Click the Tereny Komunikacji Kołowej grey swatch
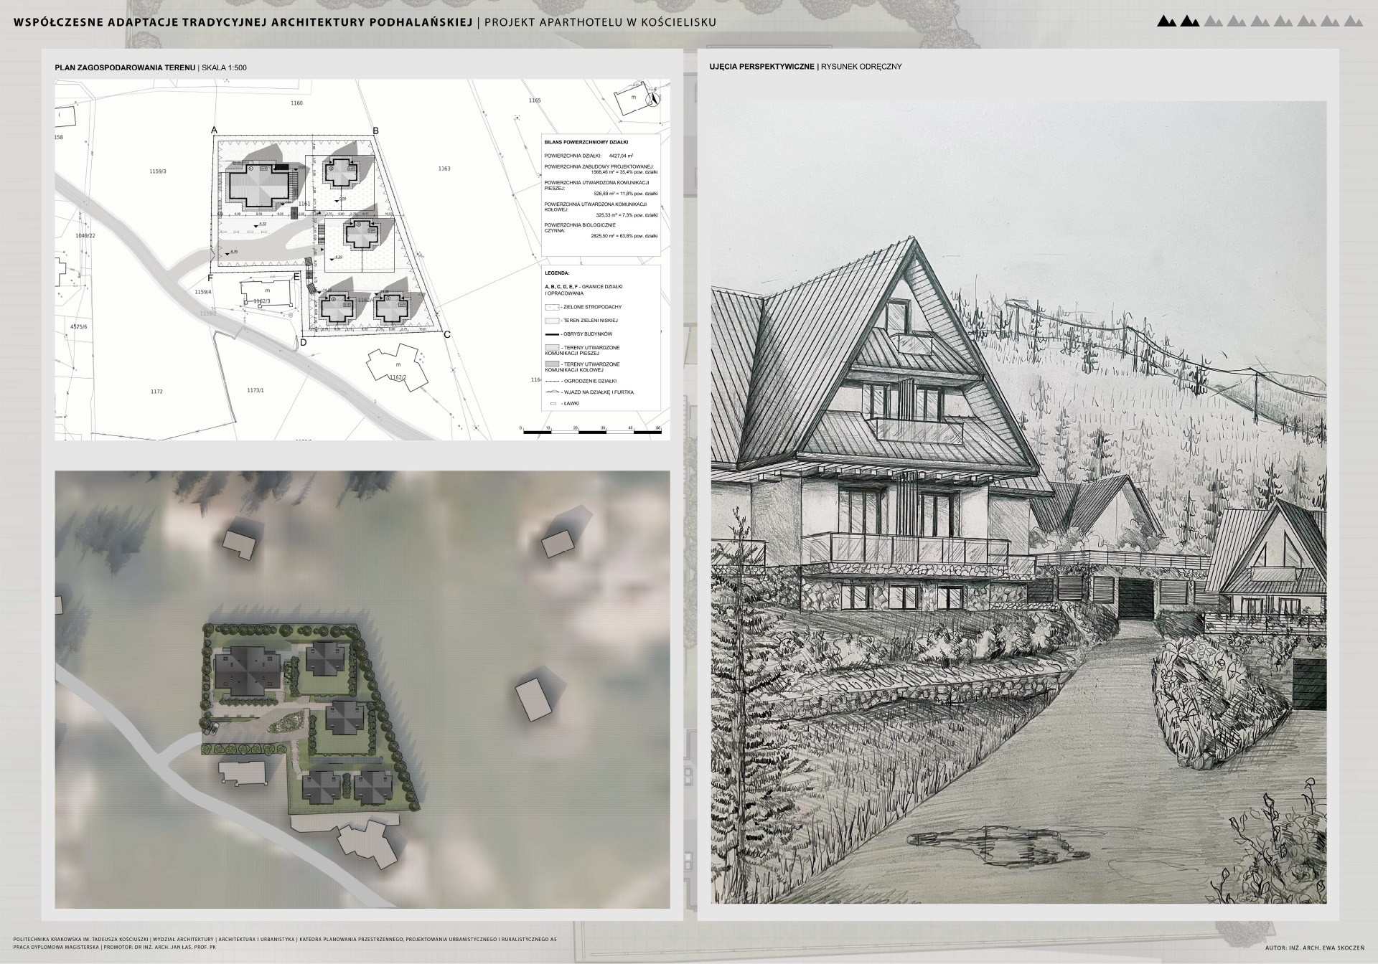Viewport: 1378px width, 964px height. tap(551, 365)
